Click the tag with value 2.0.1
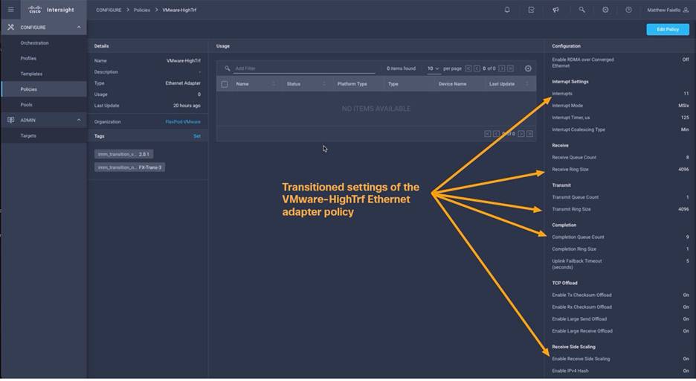Image resolution: width=696 pixels, height=381 pixels. click(124, 154)
